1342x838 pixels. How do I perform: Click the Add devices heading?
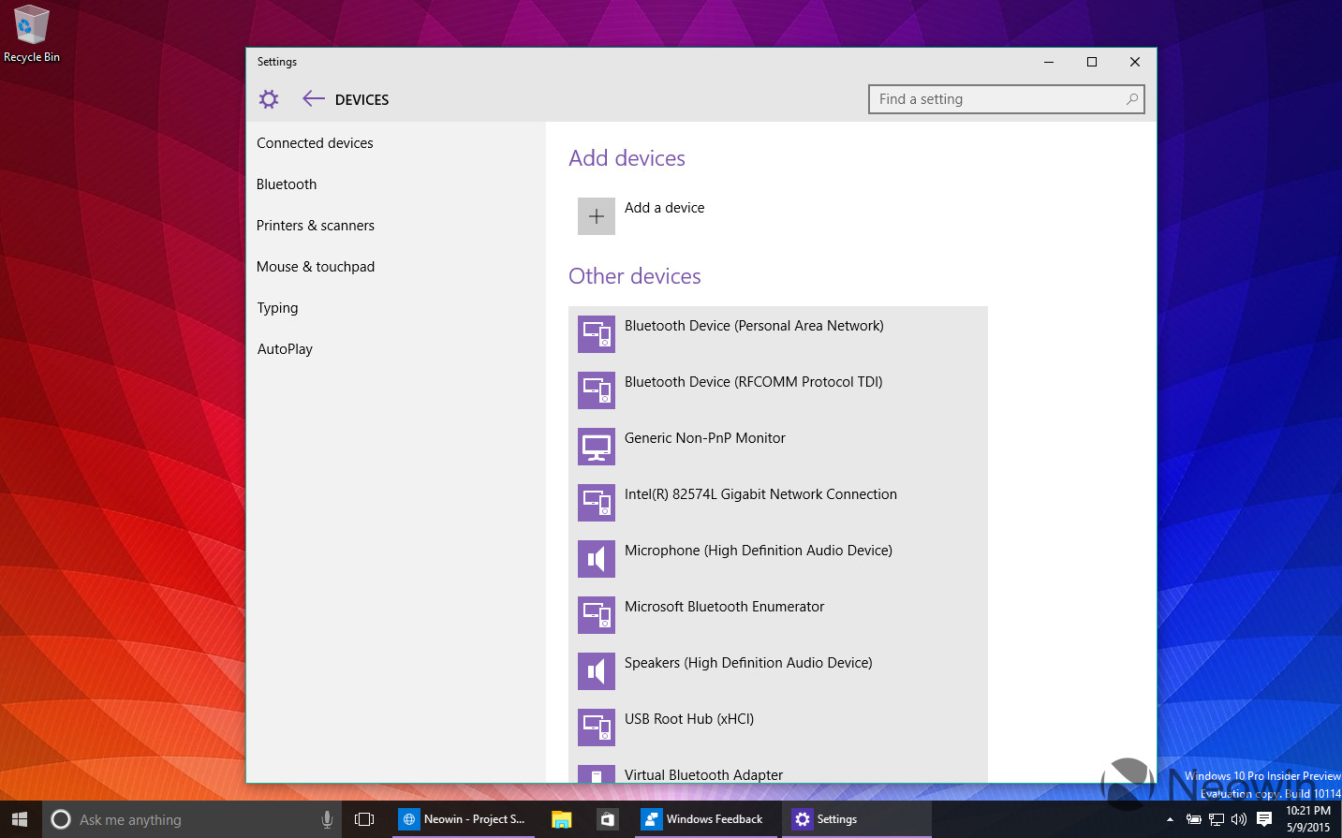click(627, 158)
